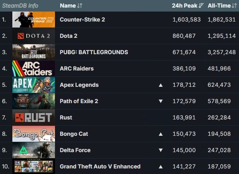Viewport: 239px width, 174px height.
Task: Click the SteamDB info header label
Action: [x=20, y=6]
